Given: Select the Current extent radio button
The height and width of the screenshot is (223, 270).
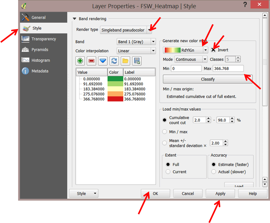Looking at the screenshot, I should click(x=168, y=172).
